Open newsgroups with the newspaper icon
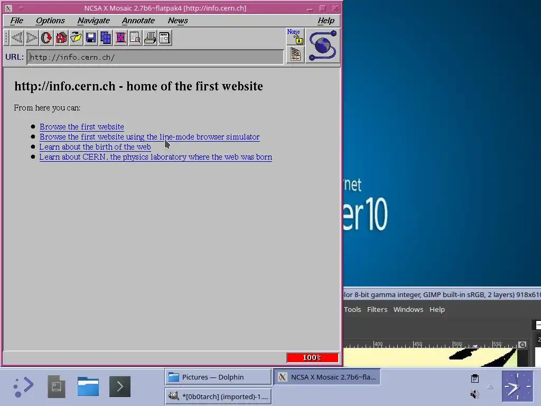Screen dimensions: 541x406 [x=165, y=38]
